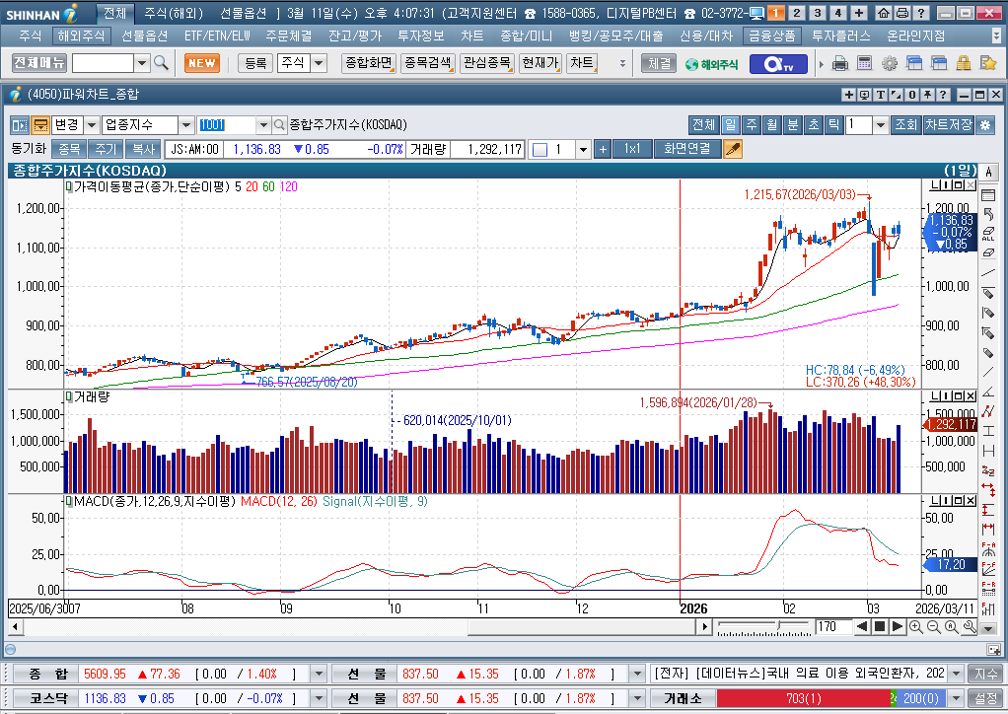Click the 화면연결 button

(x=687, y=149)
